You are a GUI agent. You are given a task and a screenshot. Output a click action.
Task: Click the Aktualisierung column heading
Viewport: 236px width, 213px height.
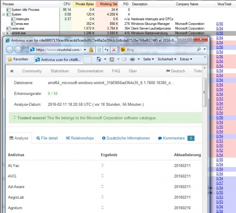click(187, 155)
